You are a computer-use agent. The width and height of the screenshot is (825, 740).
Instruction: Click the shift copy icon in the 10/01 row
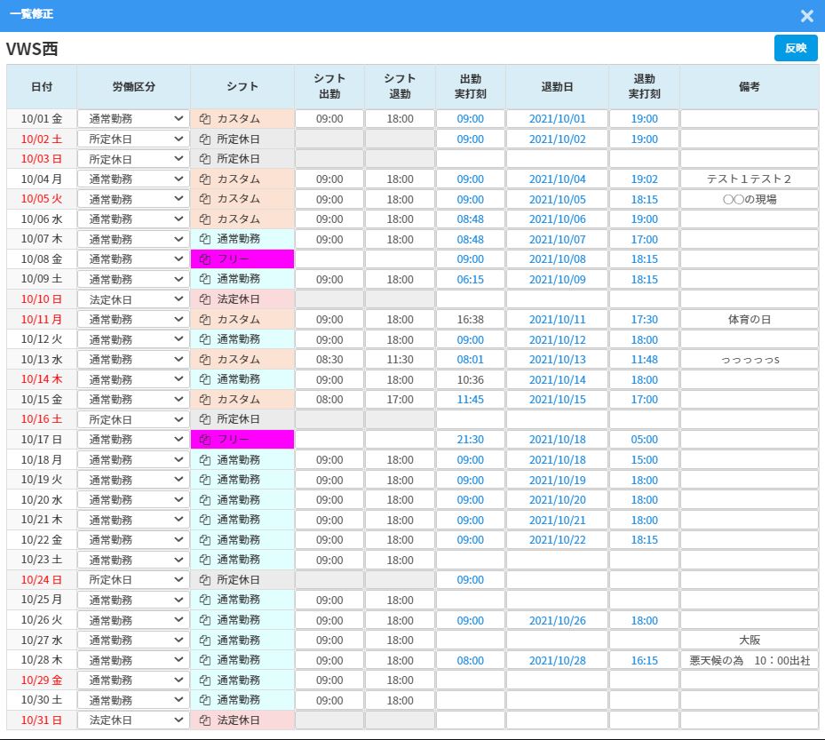[x=205, y=119]
